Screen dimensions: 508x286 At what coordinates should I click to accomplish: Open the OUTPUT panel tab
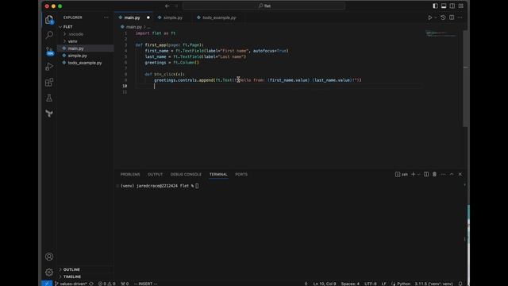156,175
